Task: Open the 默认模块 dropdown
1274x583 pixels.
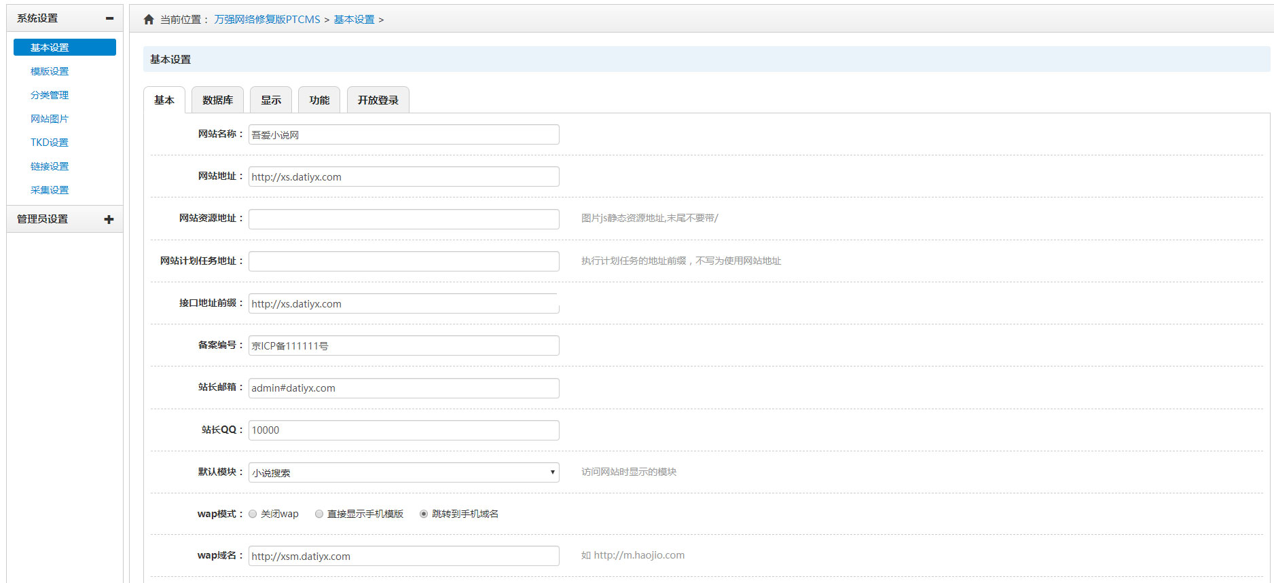Action: pyautogui.click(x=403, y=472)
